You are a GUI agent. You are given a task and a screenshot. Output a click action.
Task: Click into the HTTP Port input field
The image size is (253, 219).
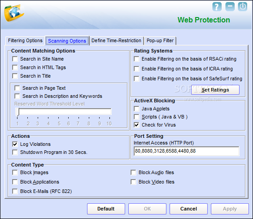[186, 151]
